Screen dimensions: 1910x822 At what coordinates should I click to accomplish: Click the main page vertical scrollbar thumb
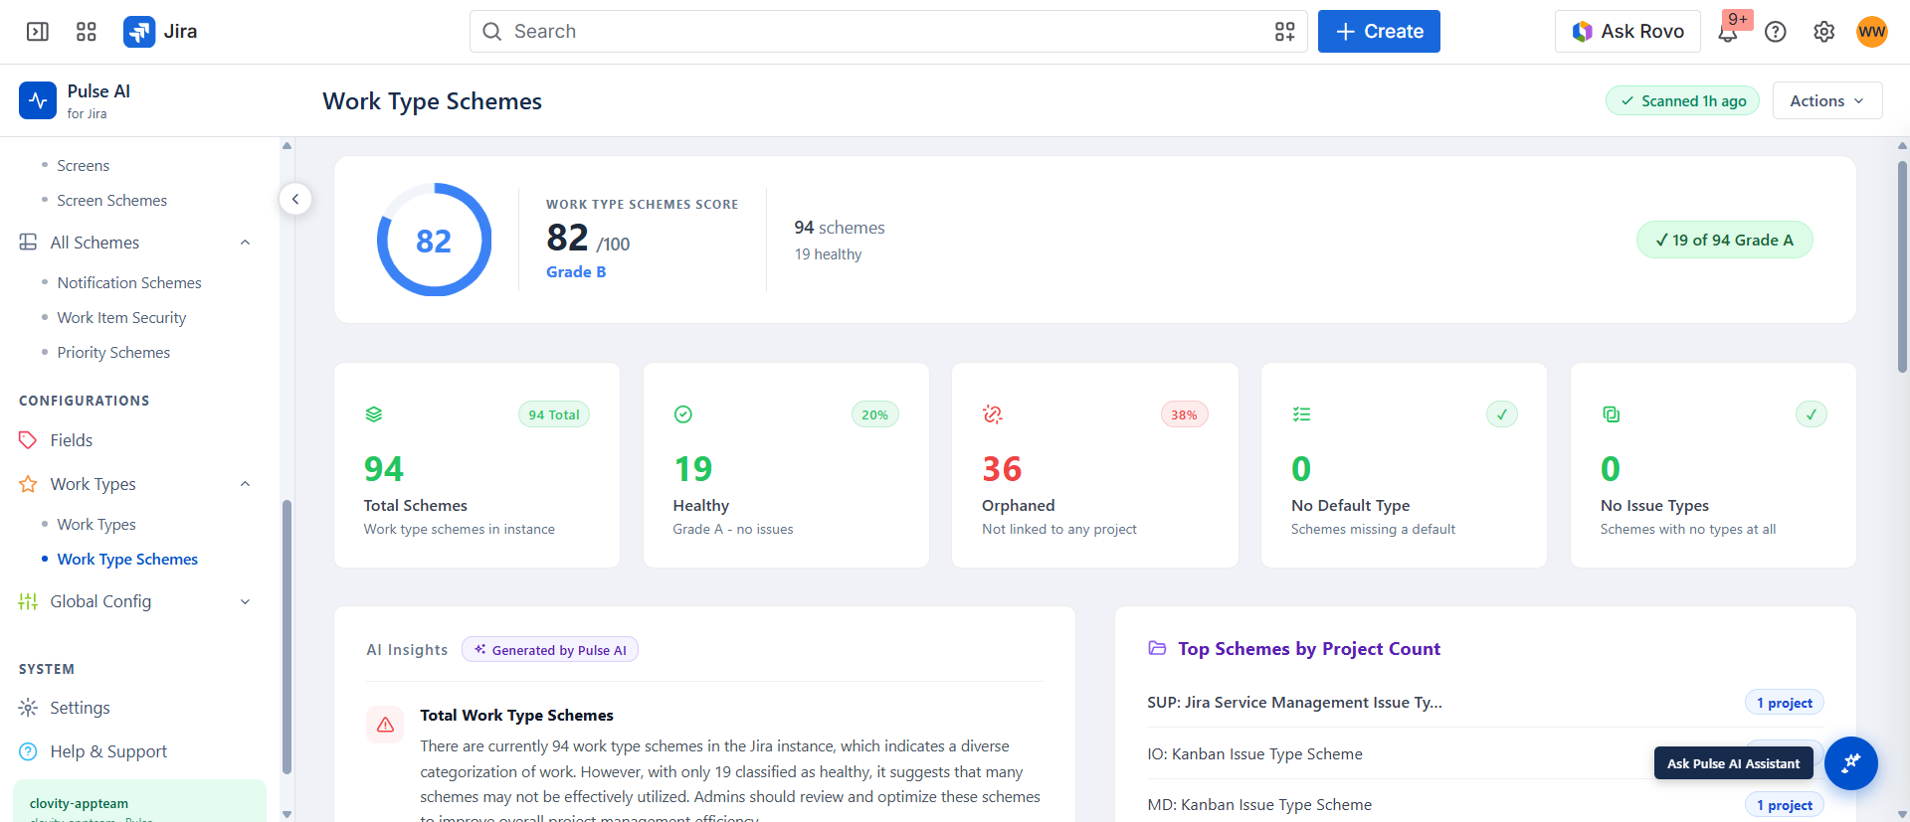pos(1902,266)
